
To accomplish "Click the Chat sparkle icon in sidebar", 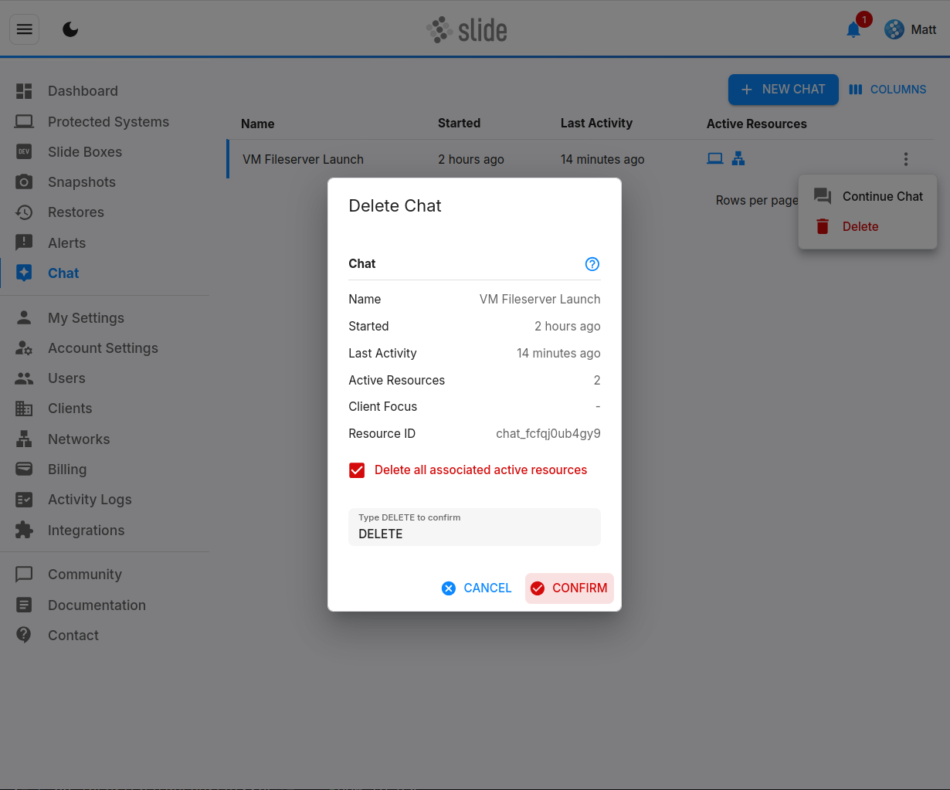I will tap(24, 273).
